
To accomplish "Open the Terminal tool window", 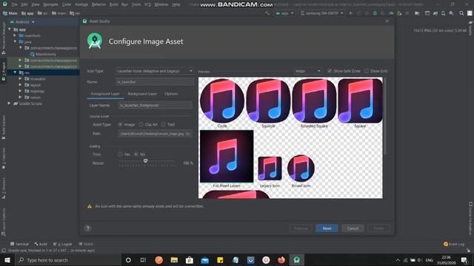I will point(19,244).
